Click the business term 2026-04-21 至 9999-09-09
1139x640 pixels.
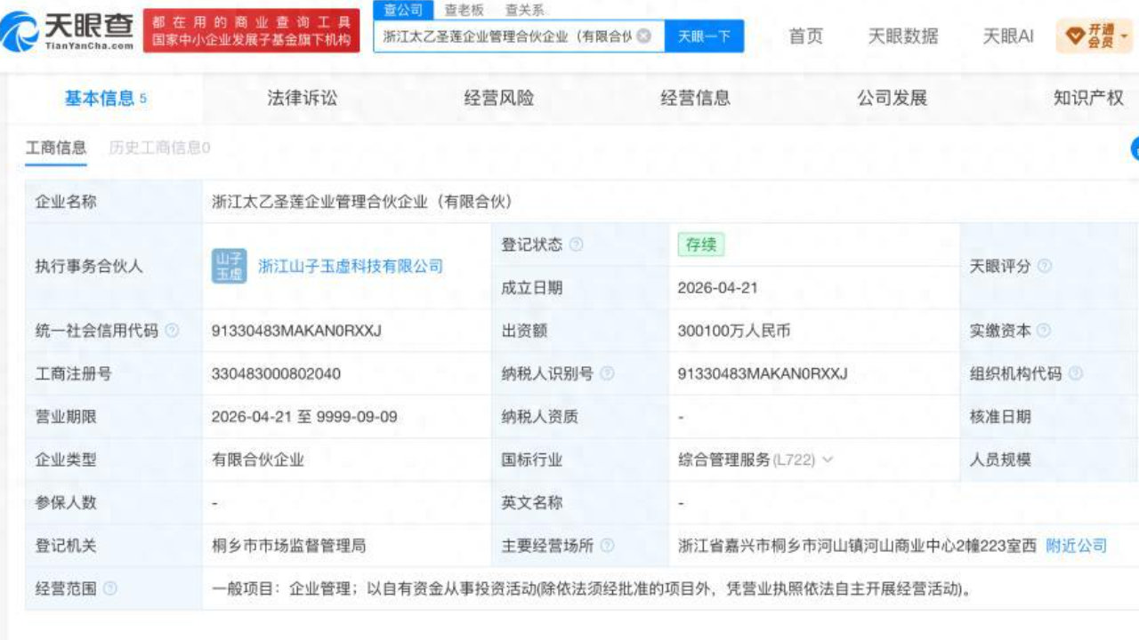(304, 416)
